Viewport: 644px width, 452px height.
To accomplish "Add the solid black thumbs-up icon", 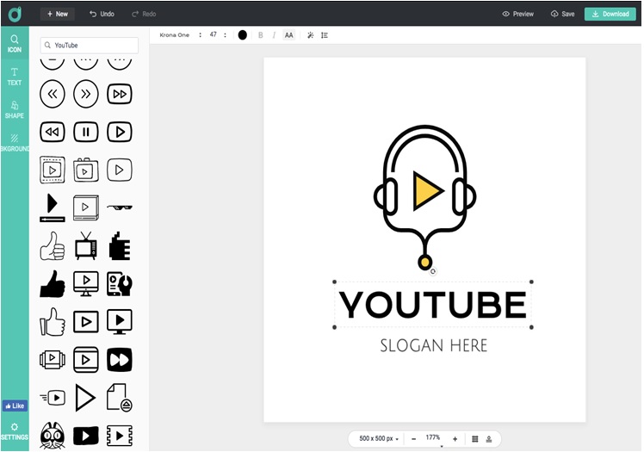I will (x=53, y=283).
